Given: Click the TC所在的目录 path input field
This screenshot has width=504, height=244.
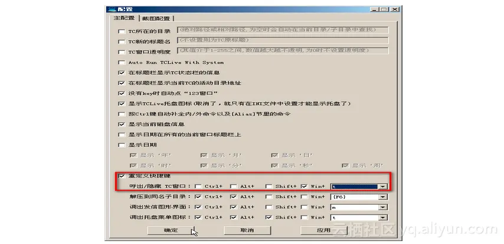Looking at the screenshot, I should tap(283, 30).
